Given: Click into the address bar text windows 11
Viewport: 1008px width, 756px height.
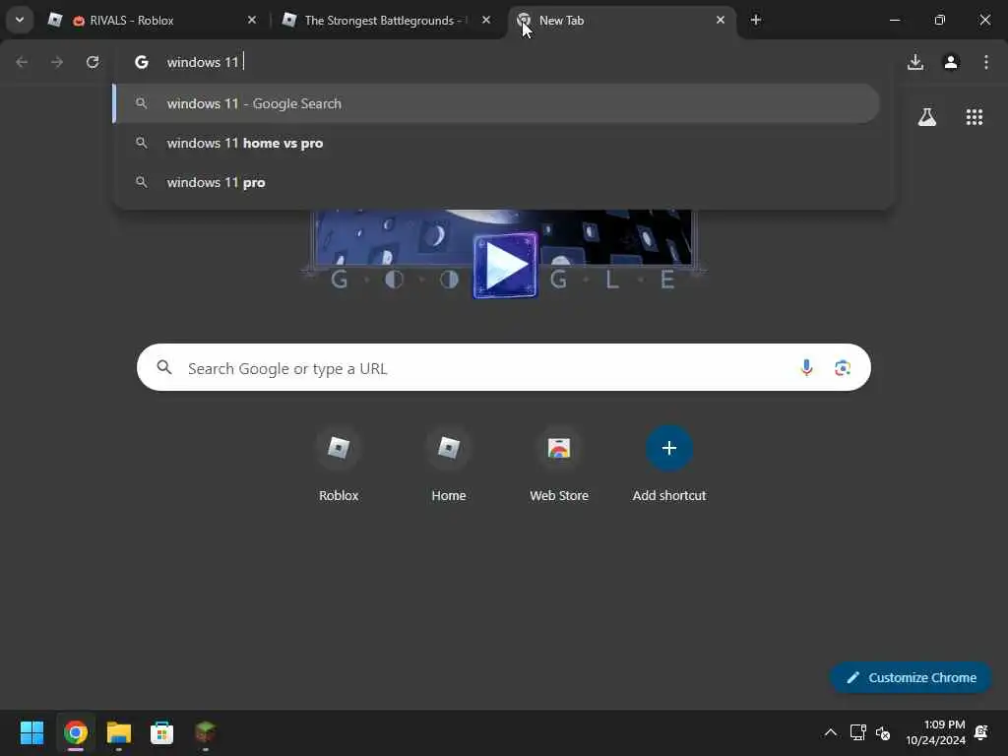Looking at the screenshot, I should 203,62.
